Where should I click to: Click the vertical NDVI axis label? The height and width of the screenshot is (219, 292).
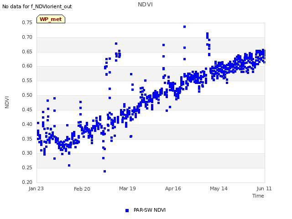[x=7, y=102]
